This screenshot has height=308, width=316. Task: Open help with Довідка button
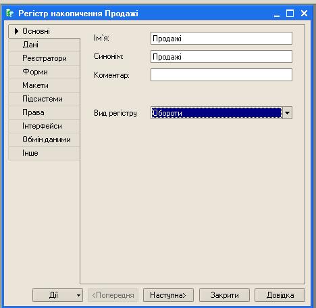click(280, 295)
